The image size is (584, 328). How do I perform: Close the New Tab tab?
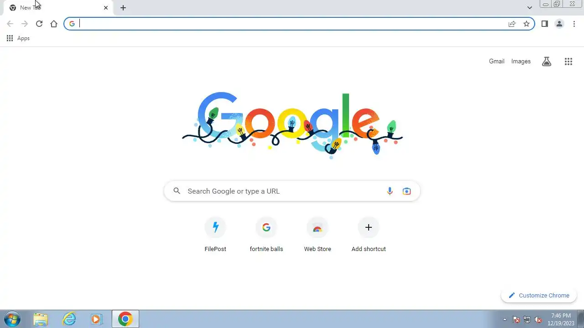106,8
